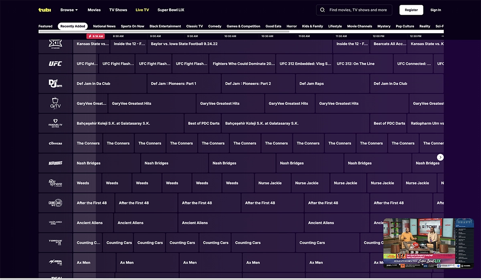Select the Featured category tab

click(x=45, y=26)
